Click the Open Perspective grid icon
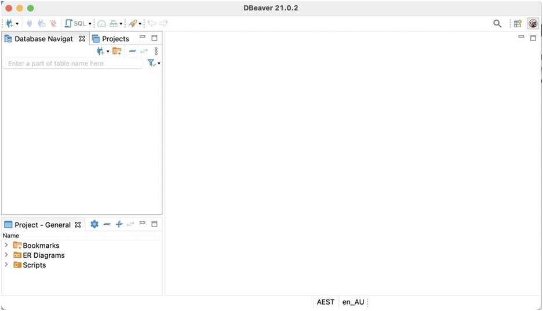Screen dimensions: 543x311 (x=518, y=24)
